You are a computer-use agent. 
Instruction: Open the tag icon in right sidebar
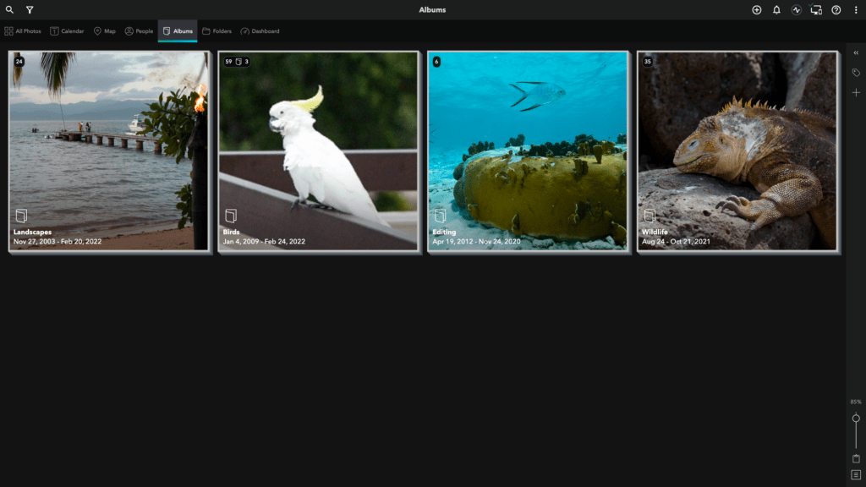856,73
